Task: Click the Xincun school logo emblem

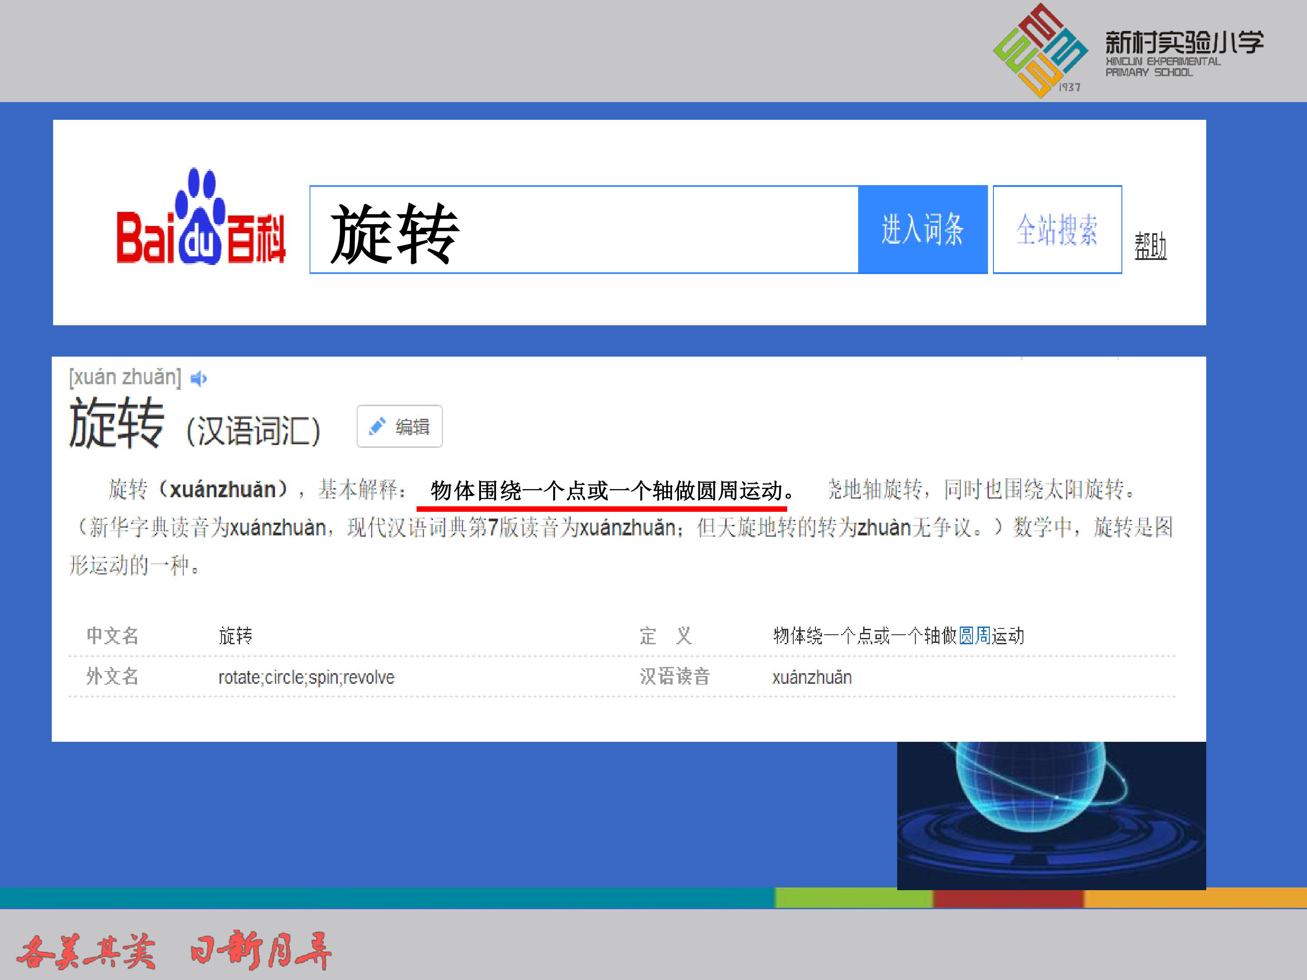Action: coord(1040,50)
